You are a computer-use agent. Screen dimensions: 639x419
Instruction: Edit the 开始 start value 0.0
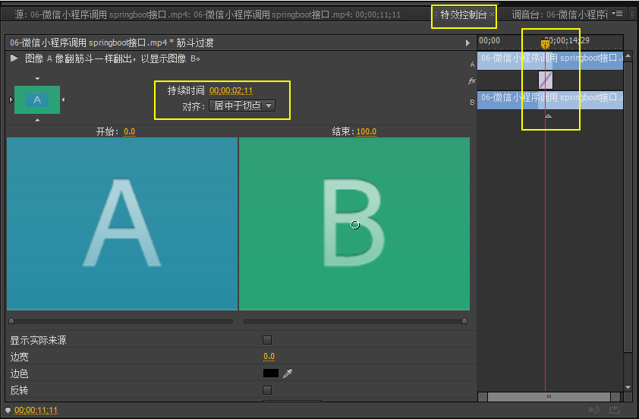[x=129, y=131]
